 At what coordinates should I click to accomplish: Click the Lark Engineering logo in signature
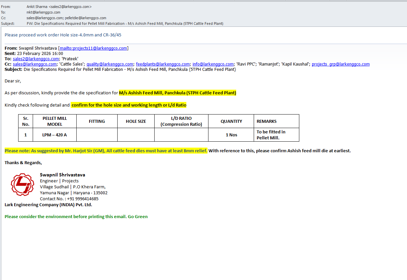(22, 184)
